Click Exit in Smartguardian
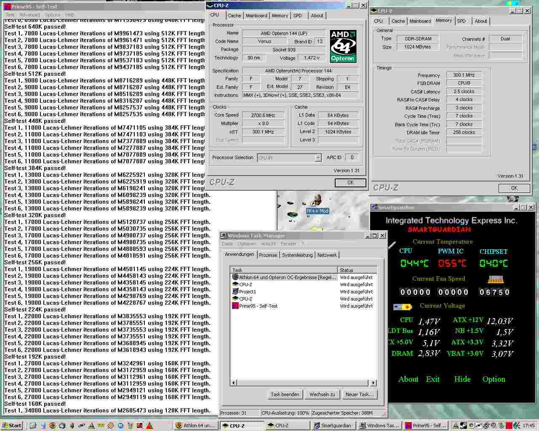 [432, 379]
